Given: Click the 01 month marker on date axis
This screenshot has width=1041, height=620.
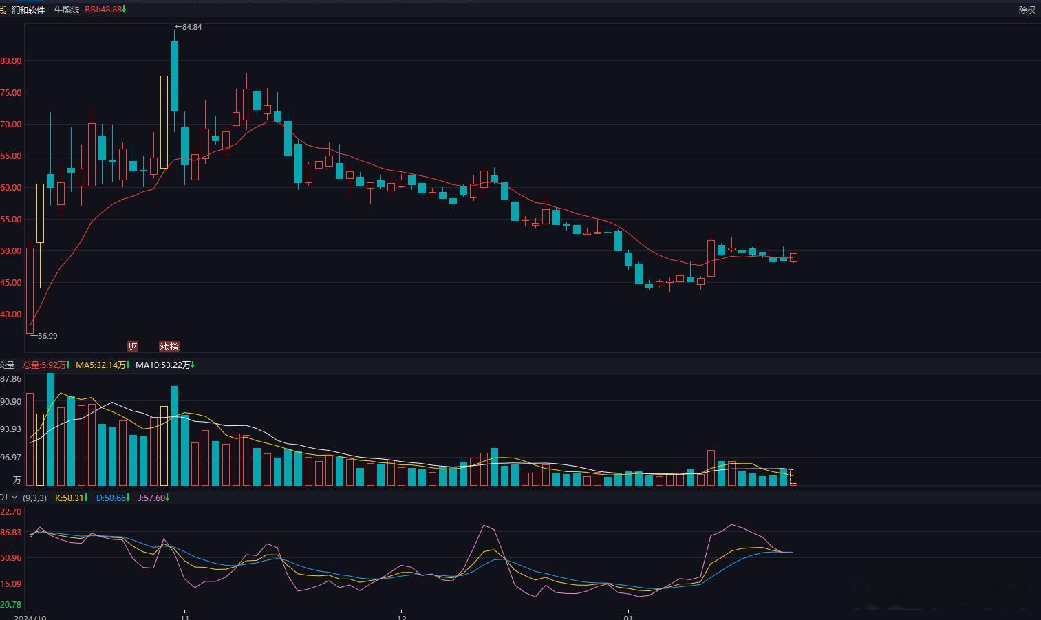Looking at the screenshot, I should click(x=628, y=617).
